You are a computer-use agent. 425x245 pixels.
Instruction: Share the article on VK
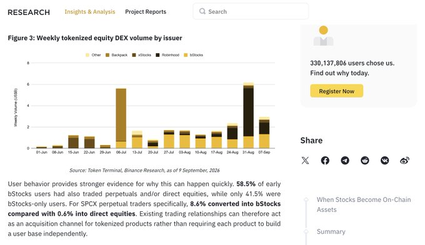point(384,161)
